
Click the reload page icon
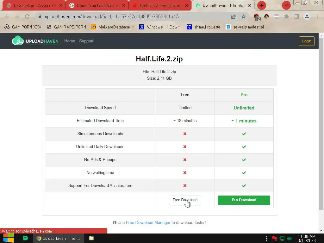(27, 16)
